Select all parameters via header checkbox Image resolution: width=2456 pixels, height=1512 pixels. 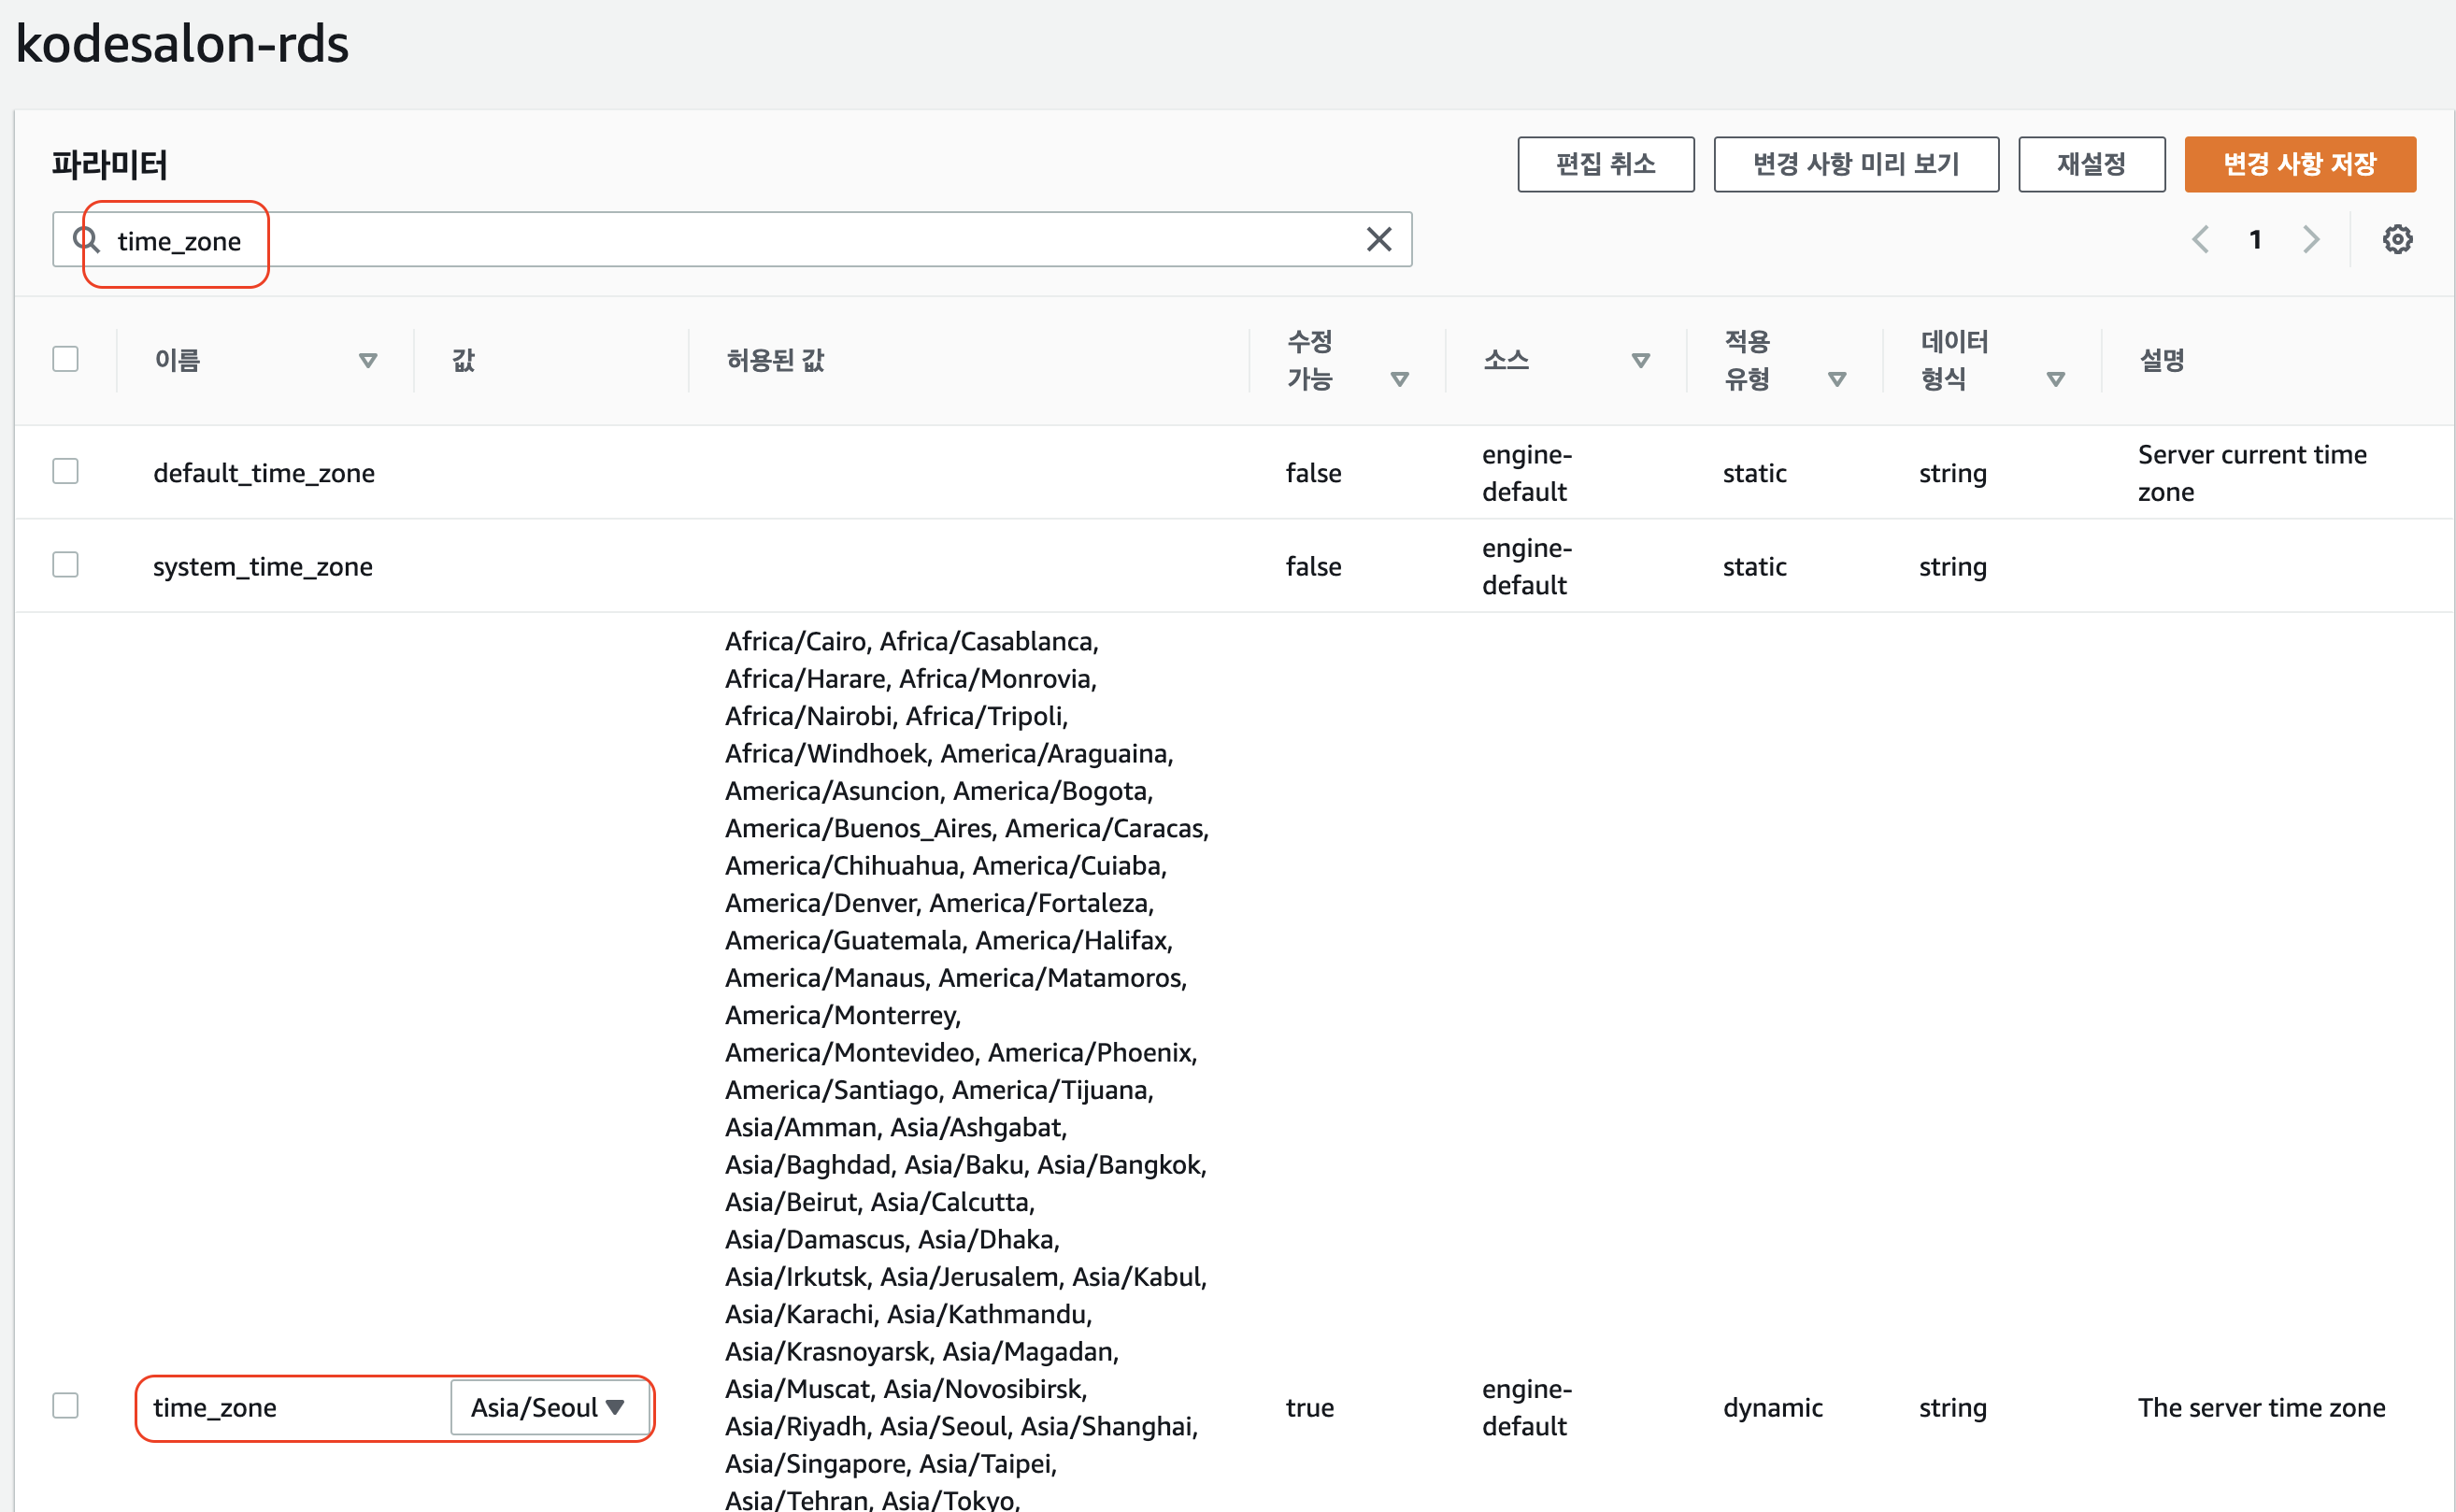point(66,359)
